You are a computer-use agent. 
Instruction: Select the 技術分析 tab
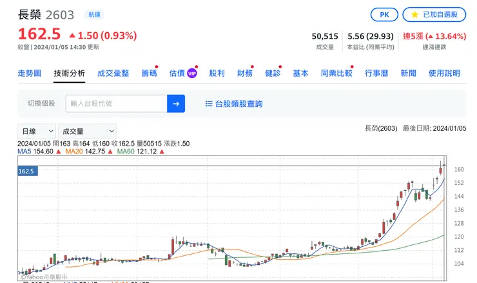69,73
